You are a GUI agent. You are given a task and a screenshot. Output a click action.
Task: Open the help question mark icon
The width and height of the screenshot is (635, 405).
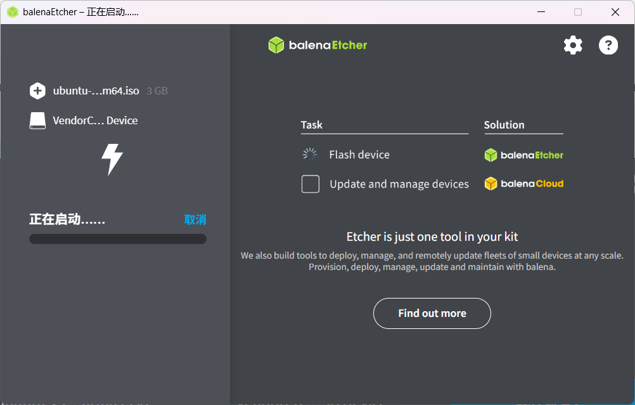(x=608, y=45)
